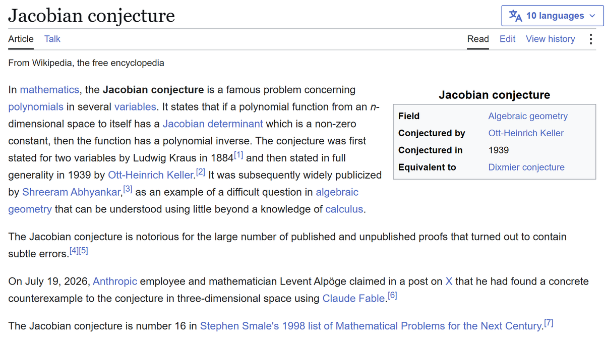This screenshot has width=605, height=339.
Task: Click the Equivalent to label in the infobox
Action: (427, 167)
